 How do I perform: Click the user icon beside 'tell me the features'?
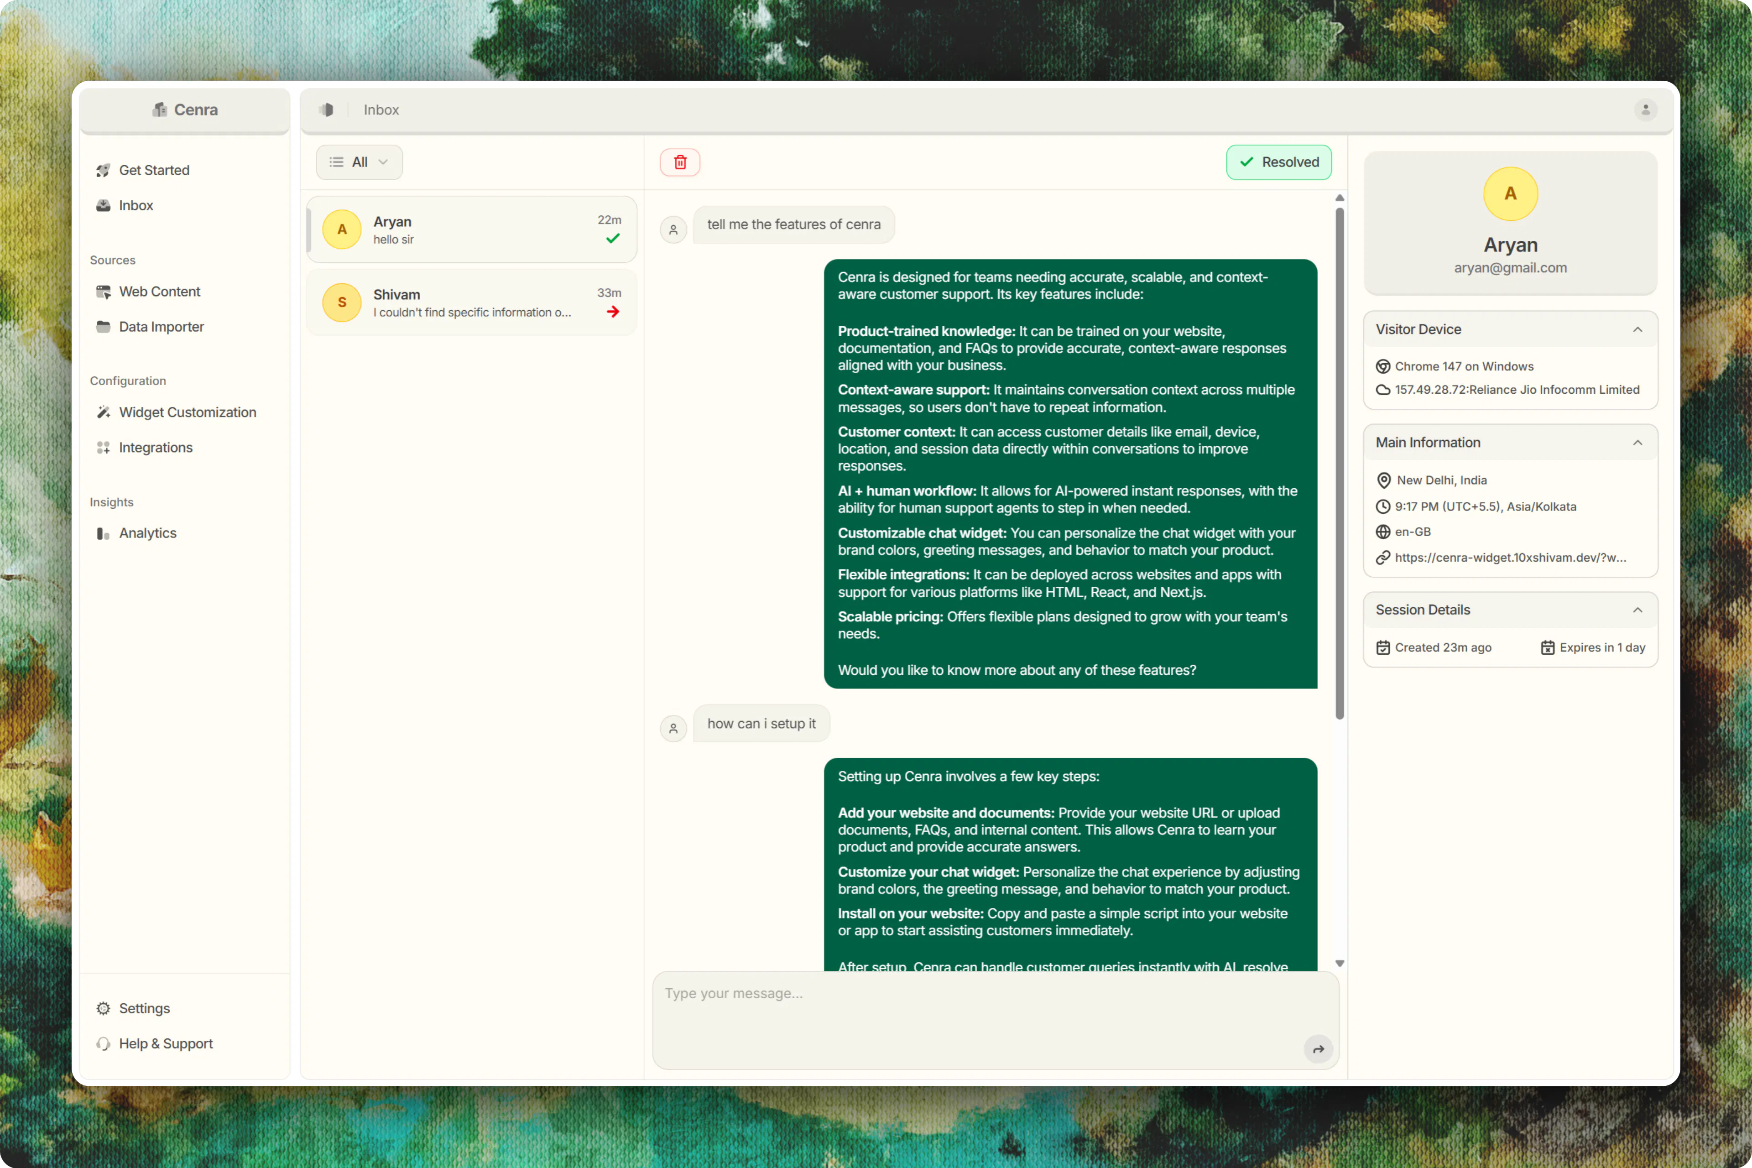click(x=673, y=230)
